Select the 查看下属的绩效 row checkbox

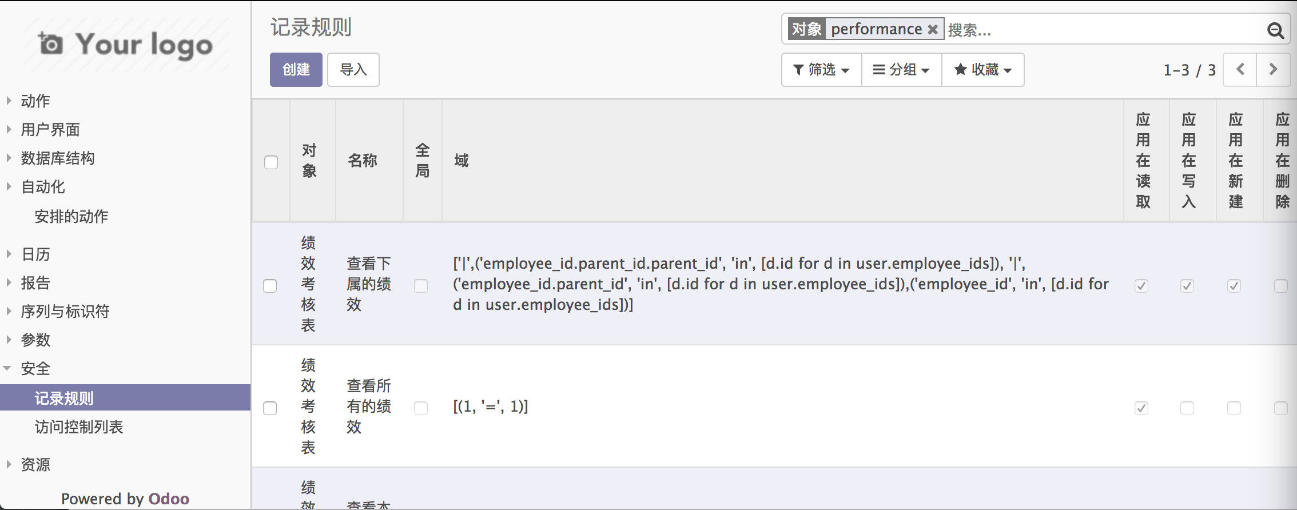(x=270, y=285)
